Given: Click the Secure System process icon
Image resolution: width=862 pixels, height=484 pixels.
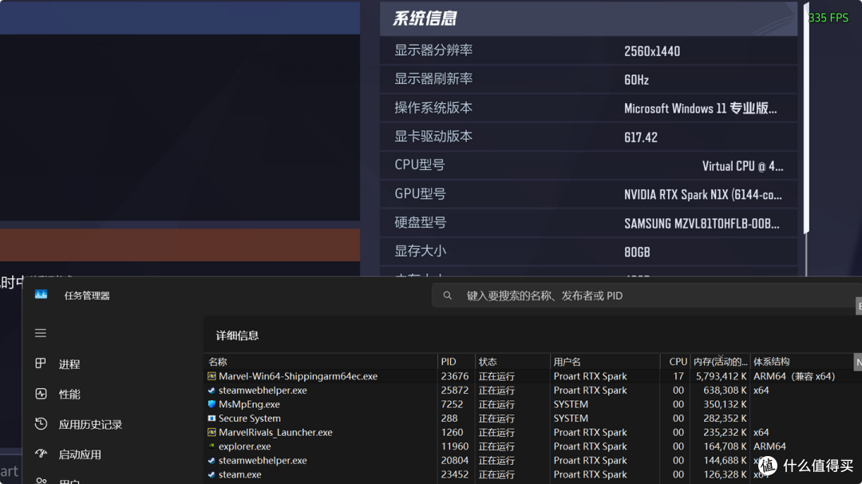Looking at the screenshot, I should [212, 419].
